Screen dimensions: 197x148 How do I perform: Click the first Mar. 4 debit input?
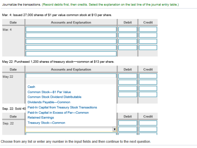tap(128, 29)
